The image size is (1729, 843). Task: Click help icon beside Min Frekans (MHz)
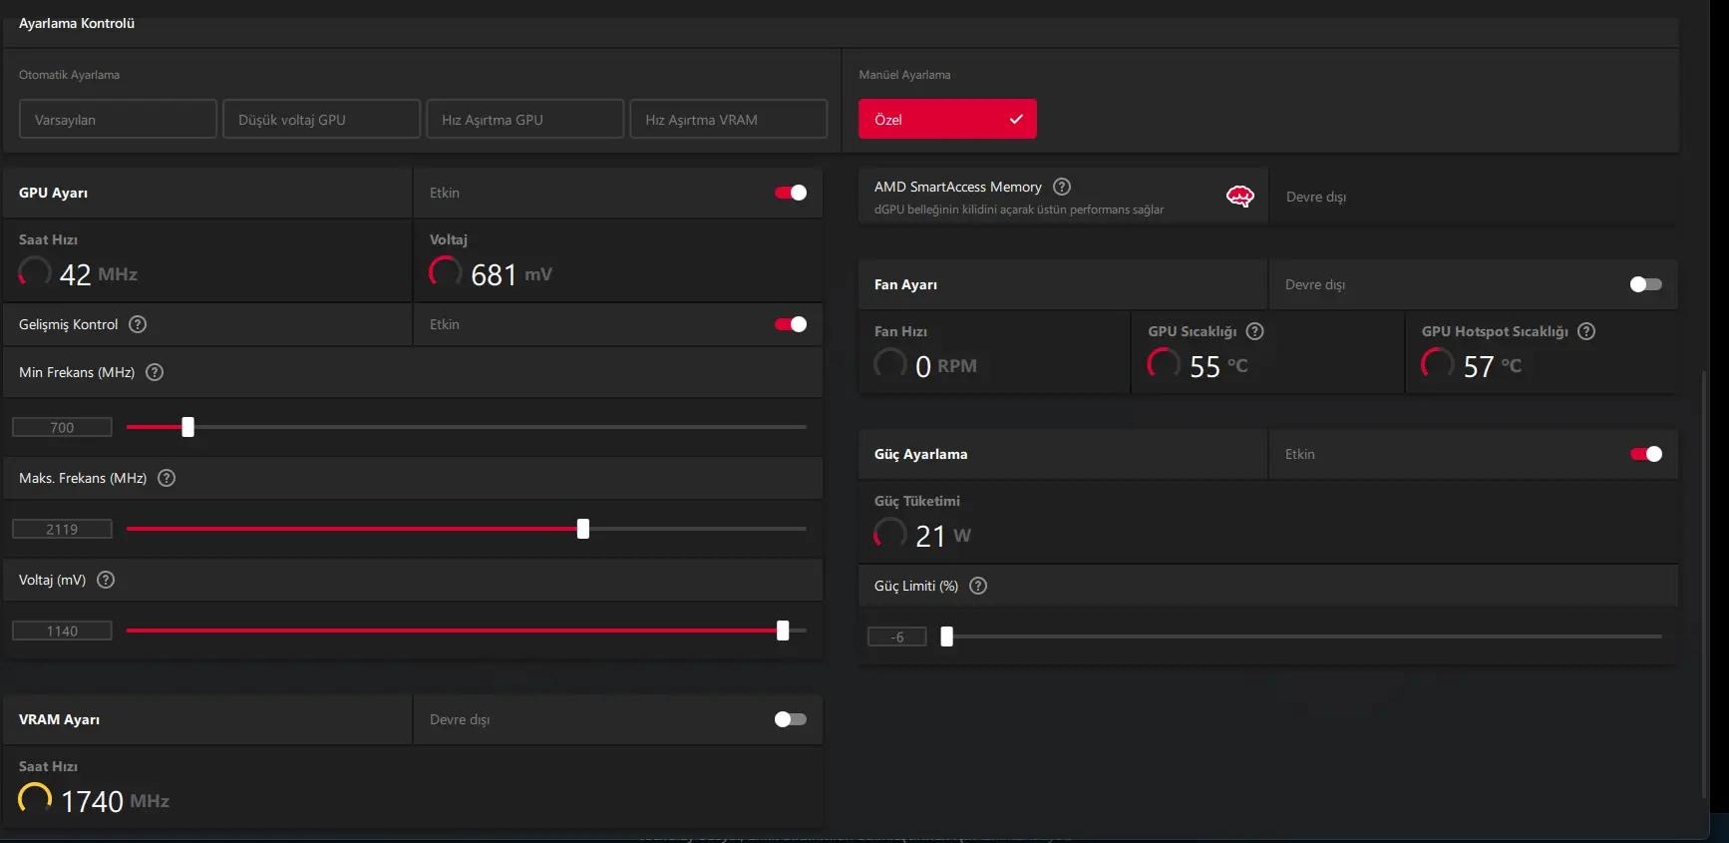[155, 372]
